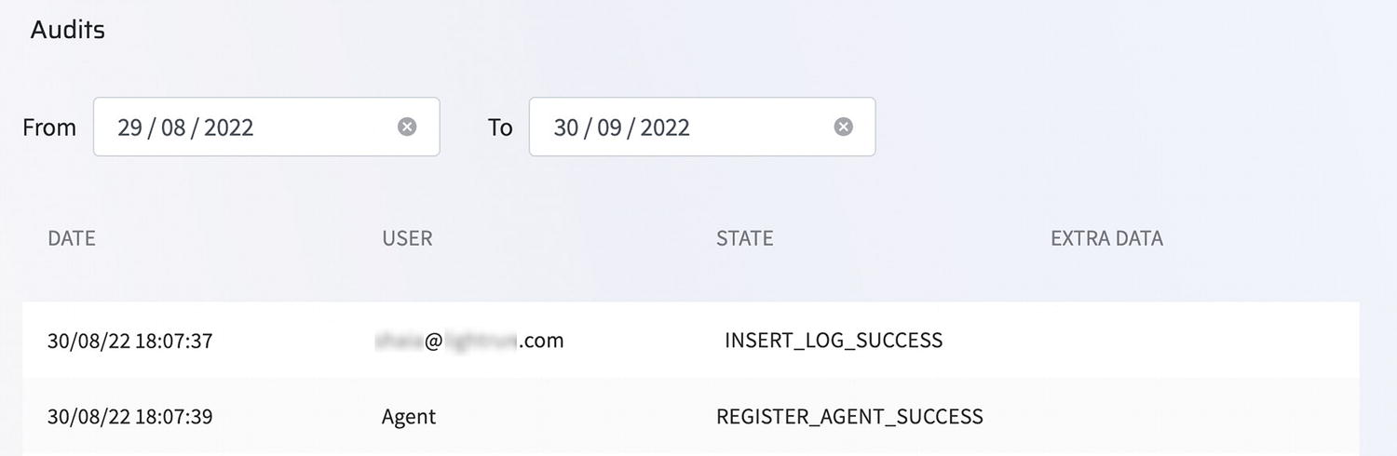Click day 30 in To date field
The height and width of the screenshot is (456, 1397).
[x=566, y=127]
